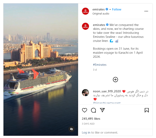Click the Original audio link
This screenshot has width=156, height=138.
[101, 14]
